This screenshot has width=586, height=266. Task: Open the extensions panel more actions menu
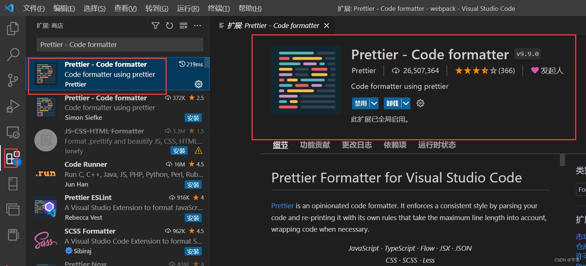point(198,25)
